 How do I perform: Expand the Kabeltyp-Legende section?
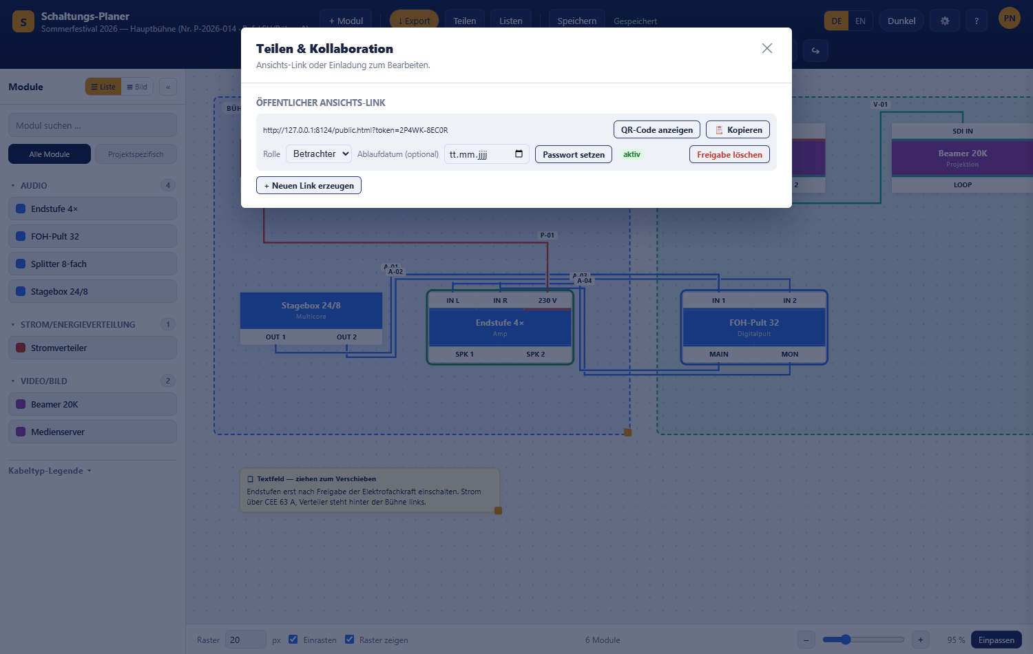pyautogui.click(x=50, y=471)
